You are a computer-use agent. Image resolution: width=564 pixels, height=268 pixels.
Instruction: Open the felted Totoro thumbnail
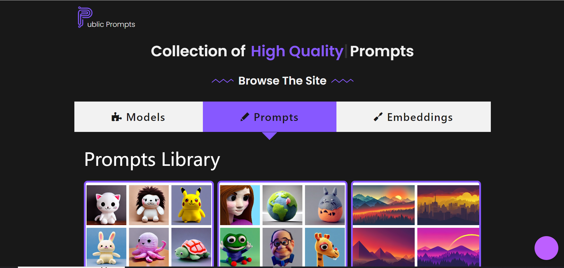point(325,205)
